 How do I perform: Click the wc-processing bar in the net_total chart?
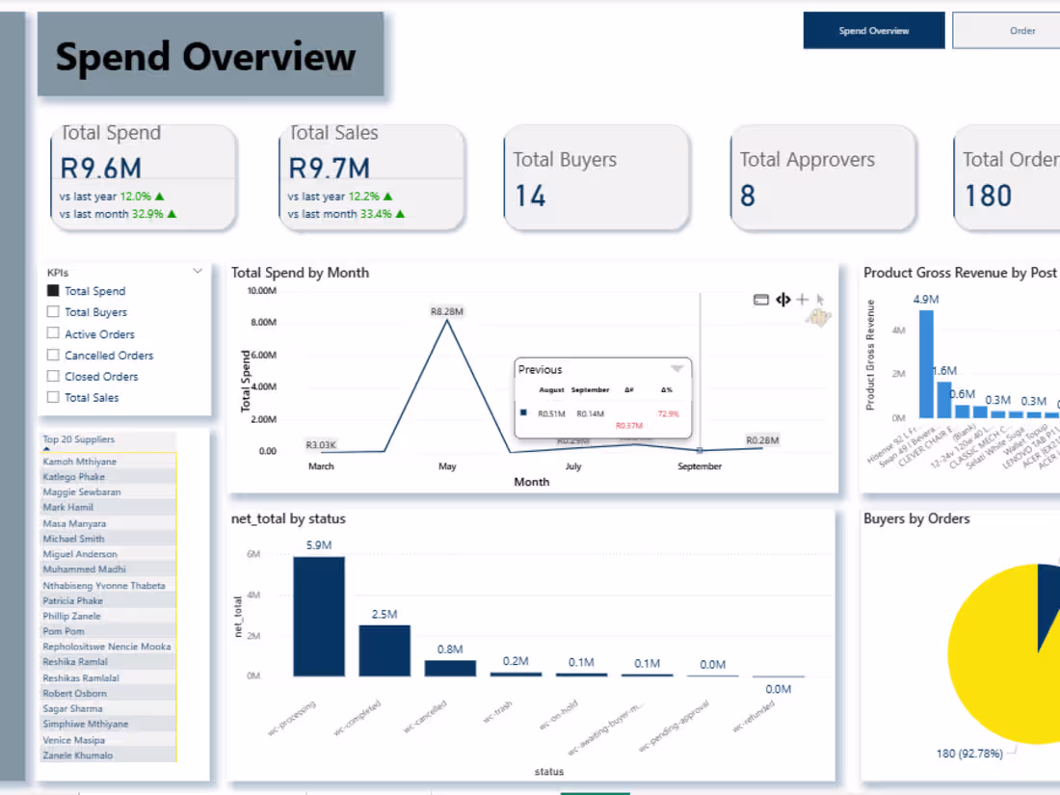(x=319, y=617)
